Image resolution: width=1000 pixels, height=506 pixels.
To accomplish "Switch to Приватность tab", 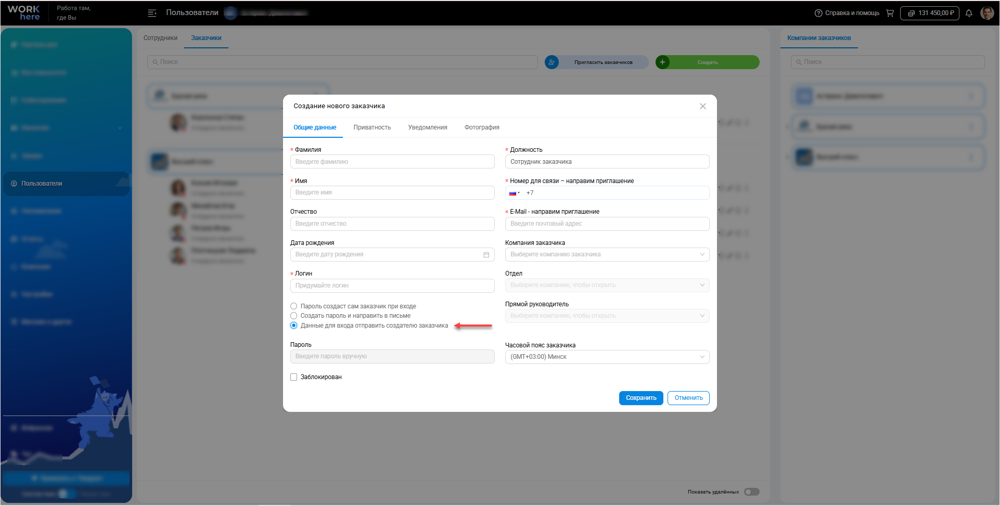I will [x=372, y=127].
